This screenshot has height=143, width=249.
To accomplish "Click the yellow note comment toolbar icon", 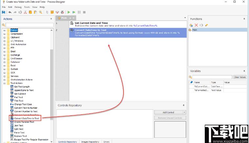I will pos(52,12).
